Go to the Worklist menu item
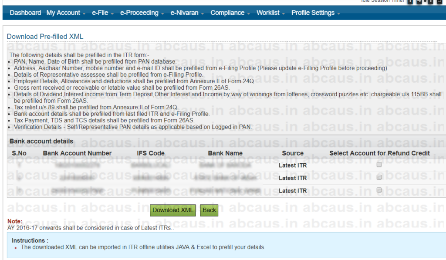 271,13
